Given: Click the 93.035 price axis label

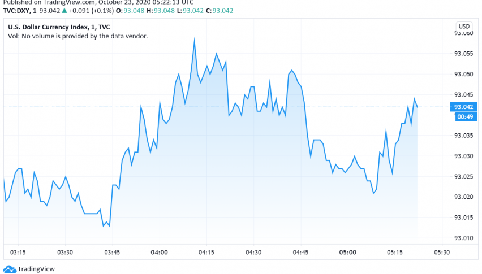Looking at the screenshot, I should tap(463, 136).
